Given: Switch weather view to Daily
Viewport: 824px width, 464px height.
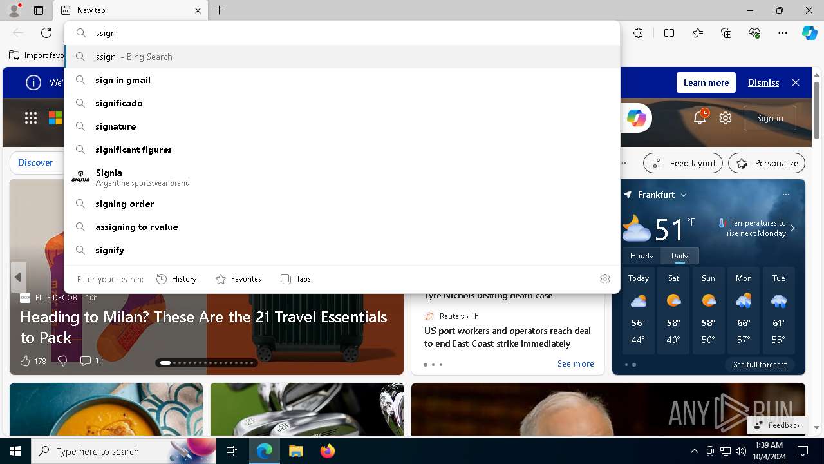Looking at the screenshot, I should click(x=680, y=256).
